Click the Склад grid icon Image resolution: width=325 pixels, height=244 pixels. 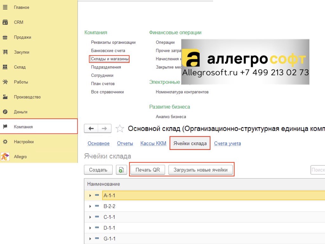coord(5,67)
